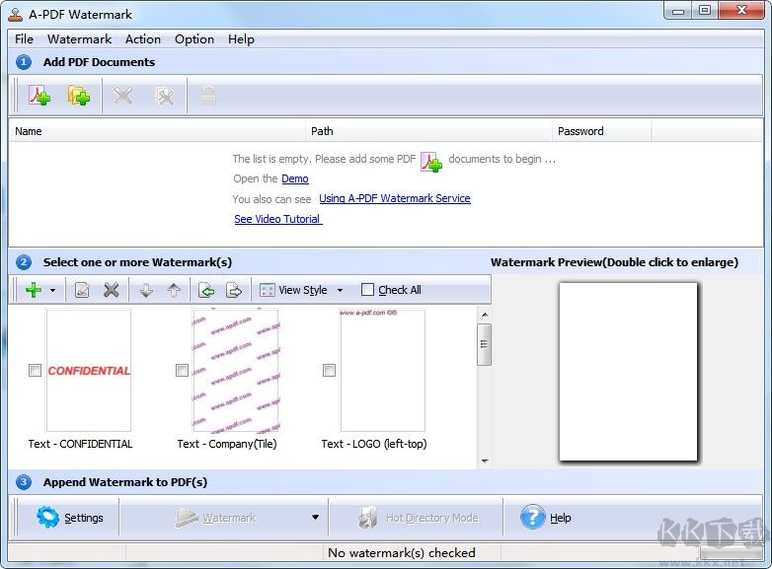Enable the Check All checkbox
Image resolution: width=772 pixels, height=569 pixels.
tap(367, 290)
